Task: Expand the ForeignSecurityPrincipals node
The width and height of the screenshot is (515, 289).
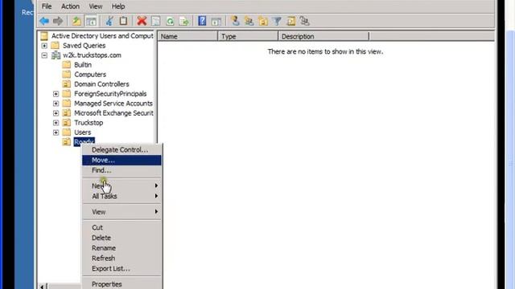Action: [x=56, y=94]
